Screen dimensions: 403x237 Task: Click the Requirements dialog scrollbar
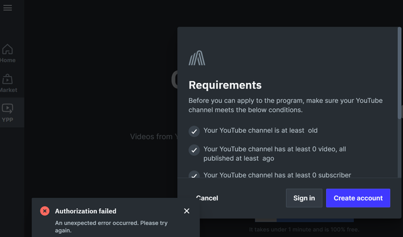click(399, 72)
